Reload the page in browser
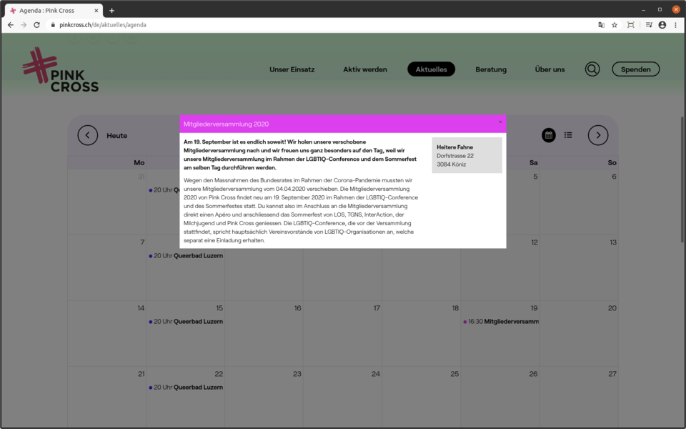 tap(36, 25)
